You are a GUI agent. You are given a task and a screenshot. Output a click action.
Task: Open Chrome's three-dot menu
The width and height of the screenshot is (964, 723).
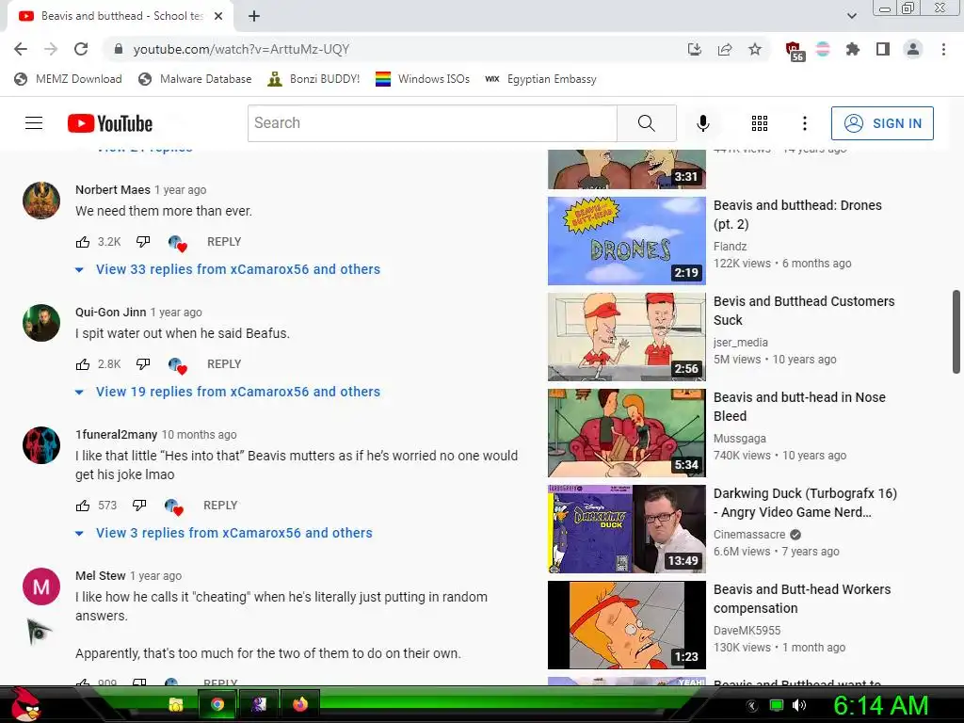[x=943, y=49]
